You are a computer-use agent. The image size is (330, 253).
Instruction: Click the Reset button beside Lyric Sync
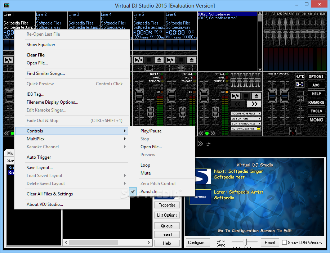(x=270, y=243)
